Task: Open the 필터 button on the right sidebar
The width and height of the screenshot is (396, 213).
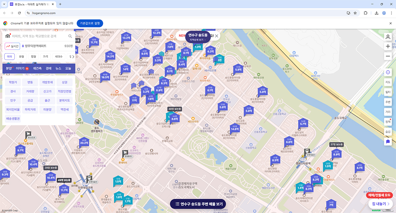Action: coord(388,92)
